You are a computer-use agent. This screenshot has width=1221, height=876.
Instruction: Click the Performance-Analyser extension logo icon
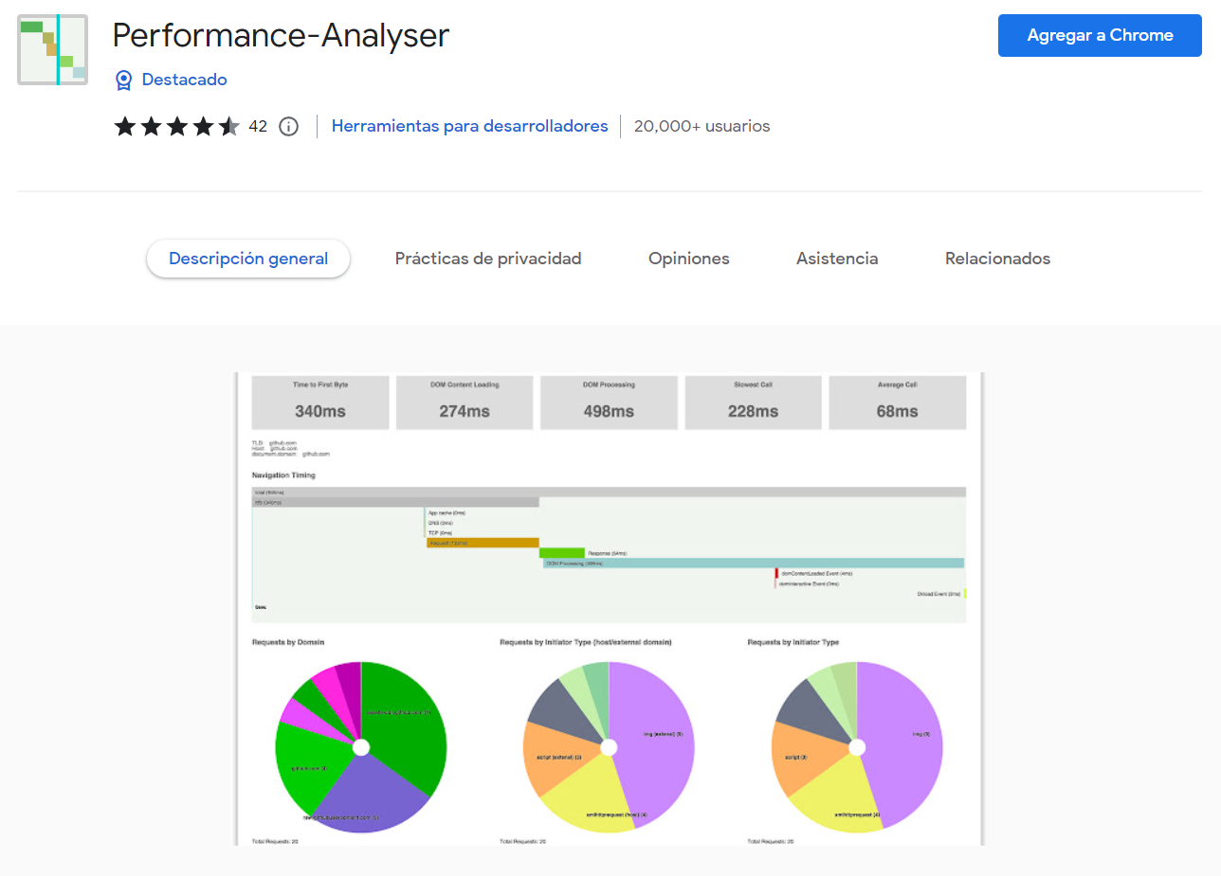[53, 50]
